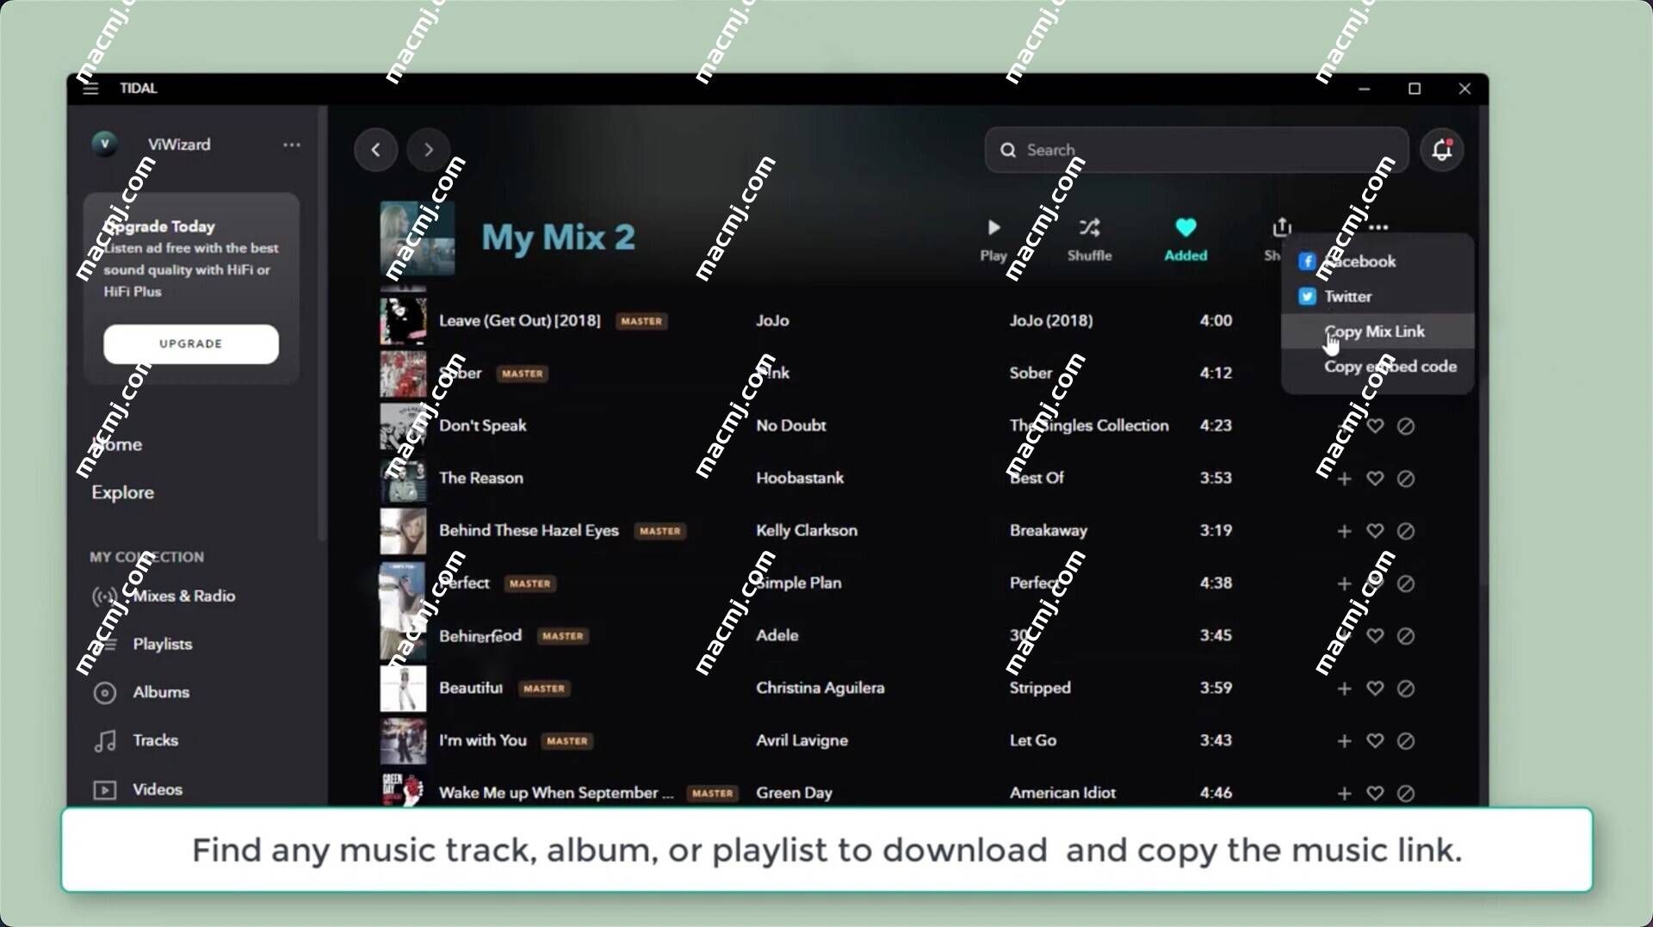Image resolution: width=1653 pixels, height=927 pixels.
Task: Favorite I'm with You heart
Action: [x=1375, y=741]
